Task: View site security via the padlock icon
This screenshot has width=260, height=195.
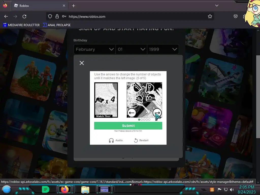Action: click(57, 16)
